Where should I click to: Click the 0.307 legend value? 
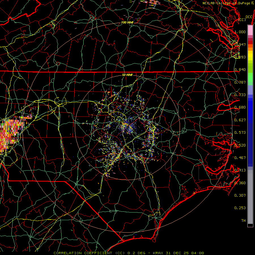240,195
